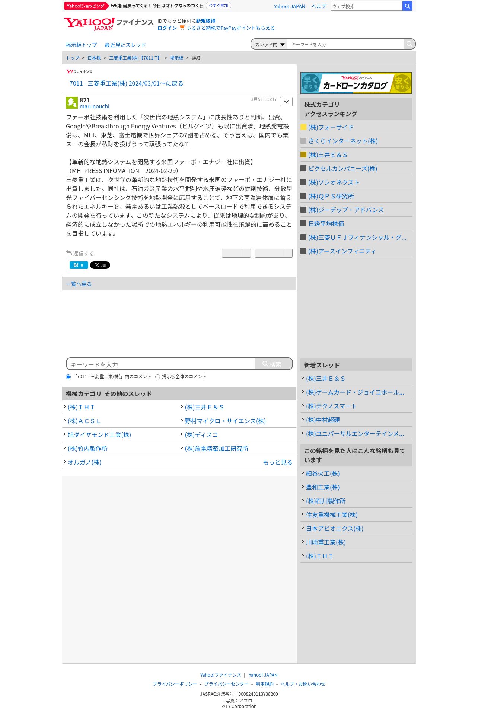Screen dimensions: 478x708
Task: Open (株)ソシオネクスト ranking entry
Action: pos(334,182)
